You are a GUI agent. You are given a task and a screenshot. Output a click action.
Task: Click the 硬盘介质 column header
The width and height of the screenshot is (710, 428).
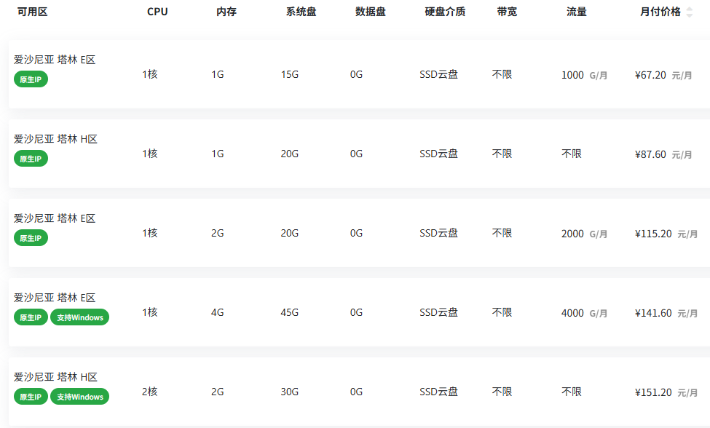click(x=445, y=12)
